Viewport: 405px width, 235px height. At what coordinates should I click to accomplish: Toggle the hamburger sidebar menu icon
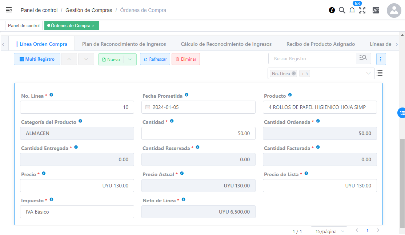[x=9, y=10]
